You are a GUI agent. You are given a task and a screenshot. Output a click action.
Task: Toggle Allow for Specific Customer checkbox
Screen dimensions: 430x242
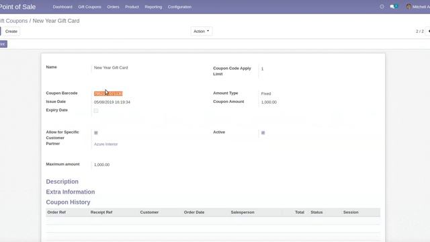[x=96, y=133]
